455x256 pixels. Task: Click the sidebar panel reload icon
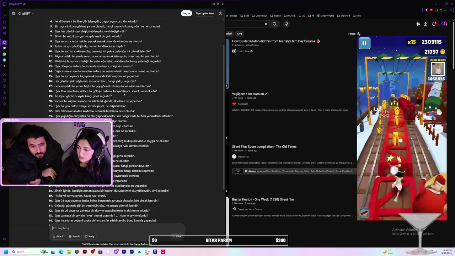click(218, 4)
